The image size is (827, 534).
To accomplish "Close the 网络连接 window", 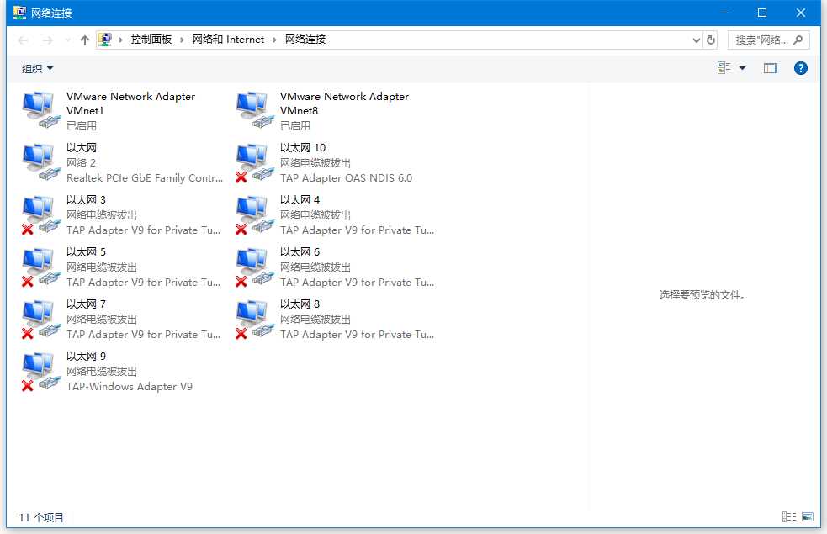I will [801, 13].
